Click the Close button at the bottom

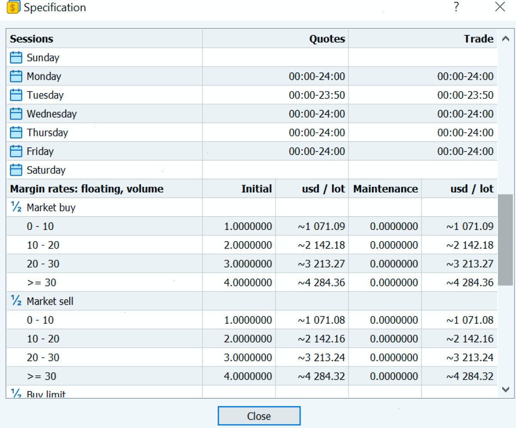click(x=259, y=416)
